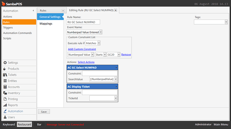Close the Rules tab
This screenshot has width=231, height=129.
pos(63,11)
